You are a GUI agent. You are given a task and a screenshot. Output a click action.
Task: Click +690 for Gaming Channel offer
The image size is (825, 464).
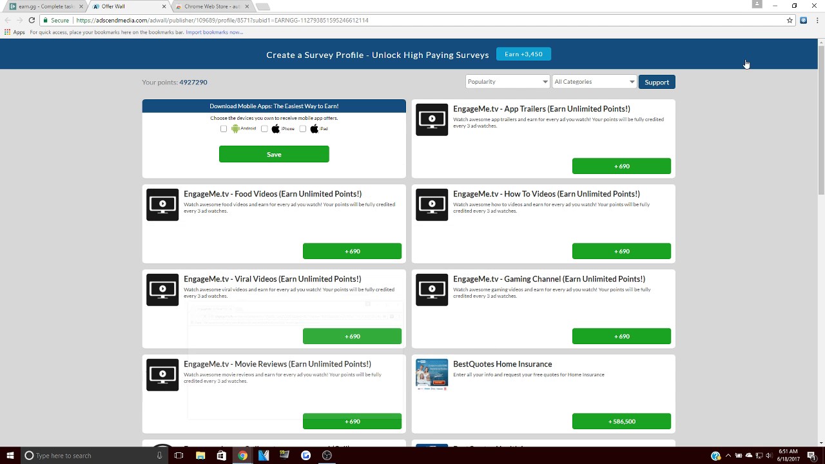pos(621,336)
